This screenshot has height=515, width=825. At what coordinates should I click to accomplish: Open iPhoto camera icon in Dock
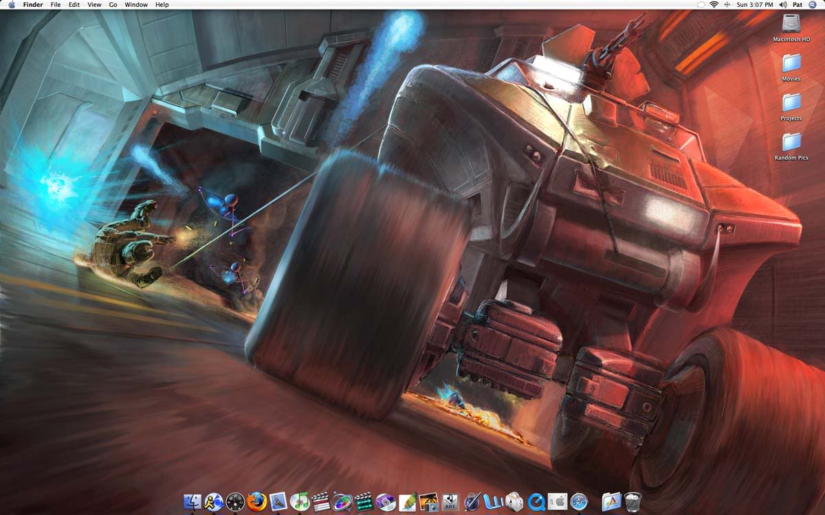point(429,503)
